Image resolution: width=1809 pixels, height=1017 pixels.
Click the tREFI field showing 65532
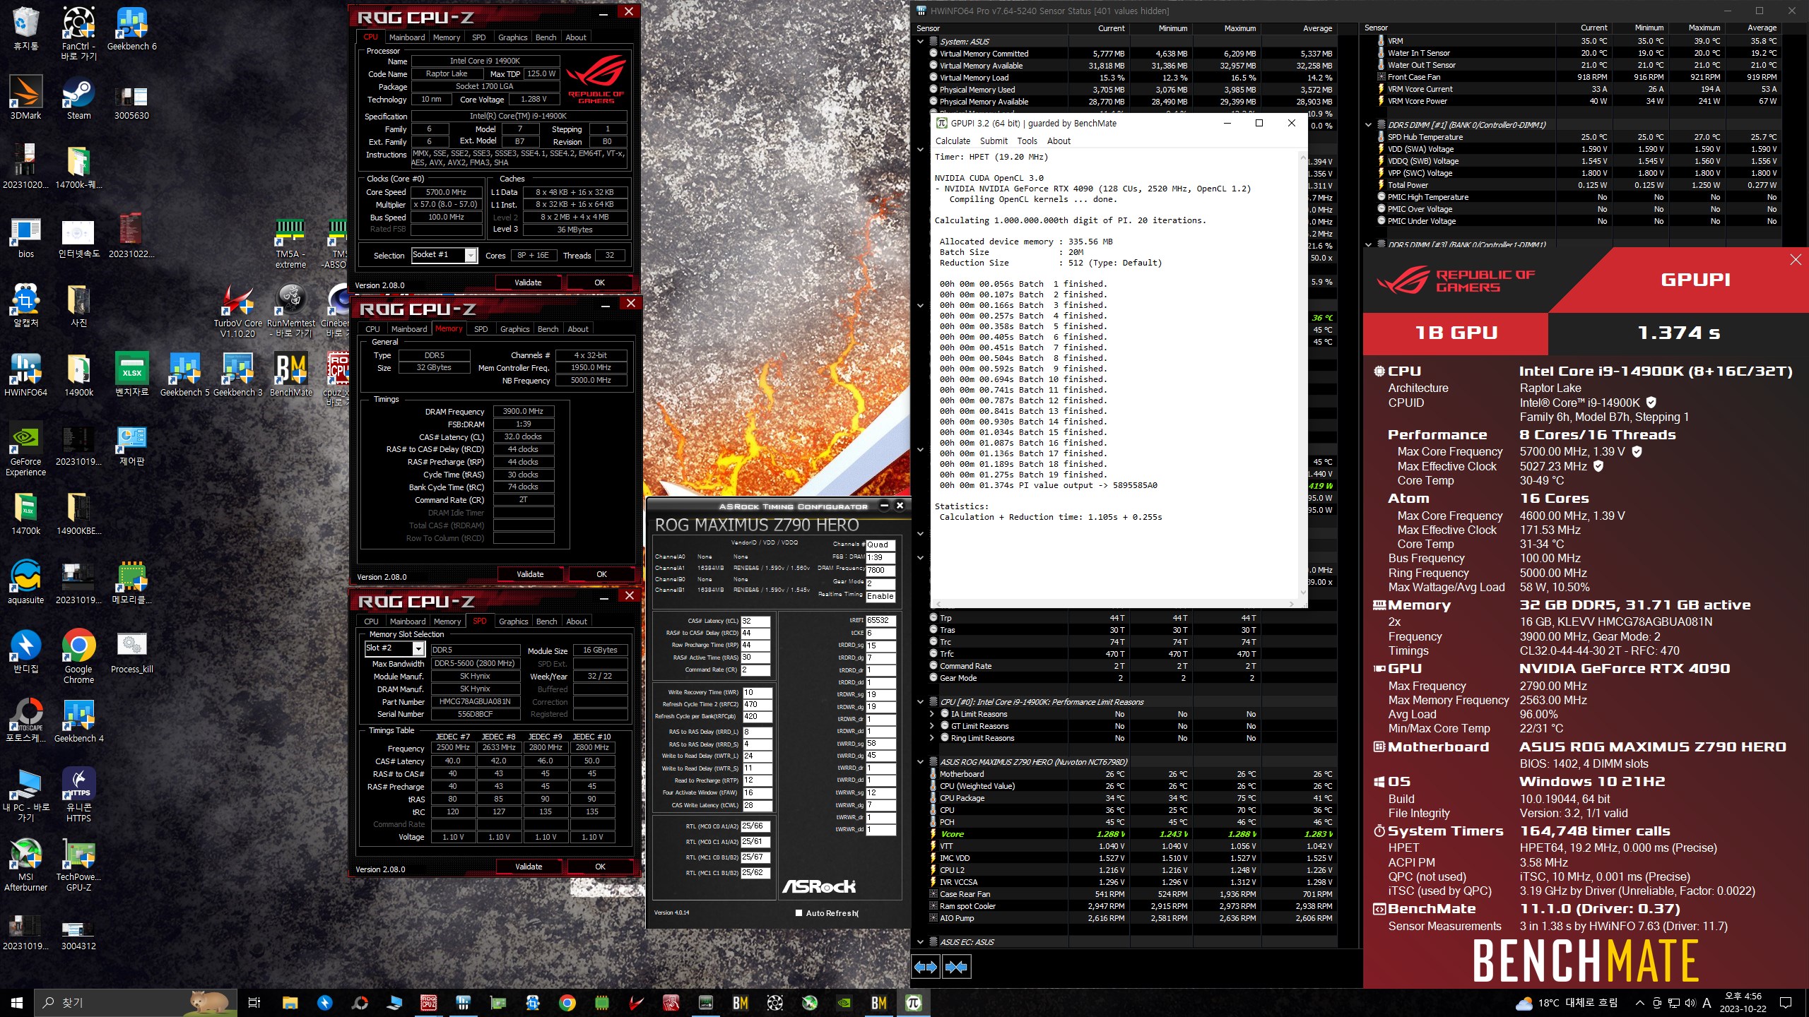pyautogui.click(x=880, y=621)
